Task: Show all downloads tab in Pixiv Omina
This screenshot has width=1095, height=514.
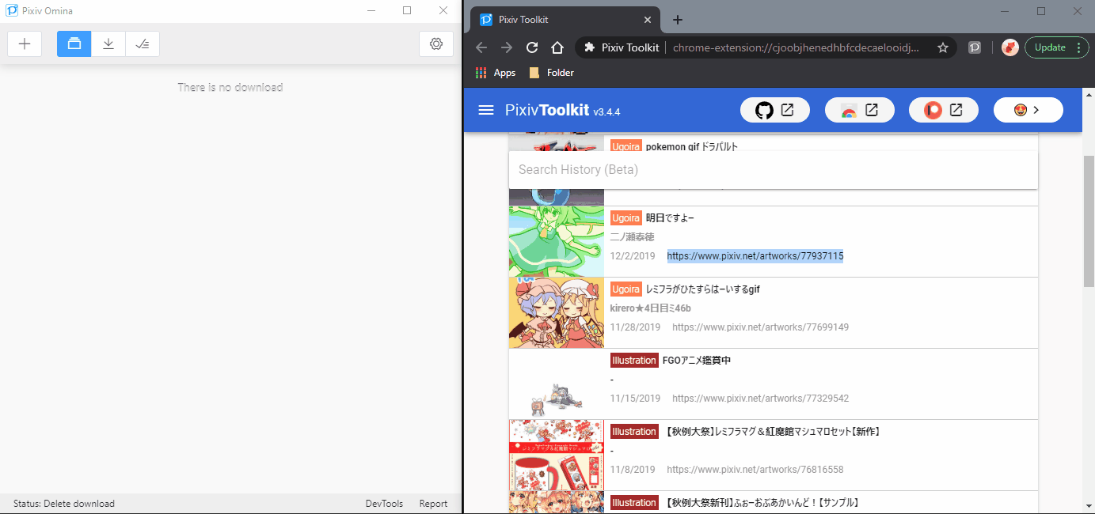Action: (x=74, y=44)
